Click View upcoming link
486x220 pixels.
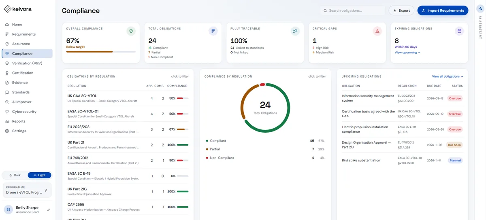click(x=407, y=53)
